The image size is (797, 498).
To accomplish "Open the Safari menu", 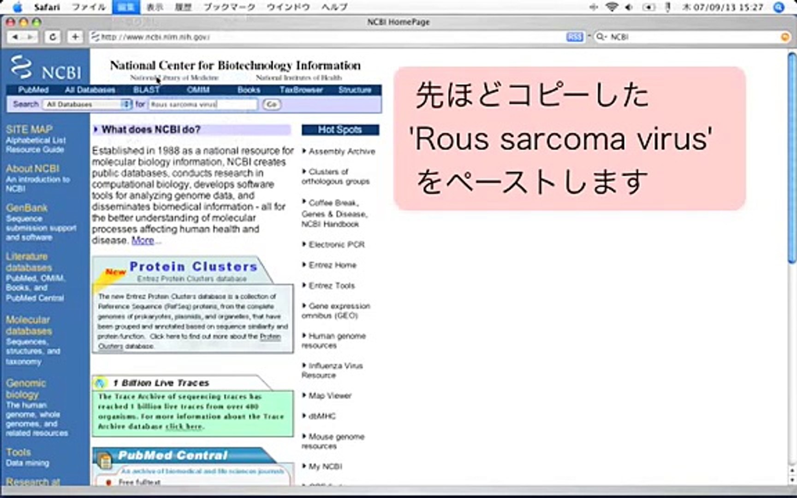I will point(47,7).
